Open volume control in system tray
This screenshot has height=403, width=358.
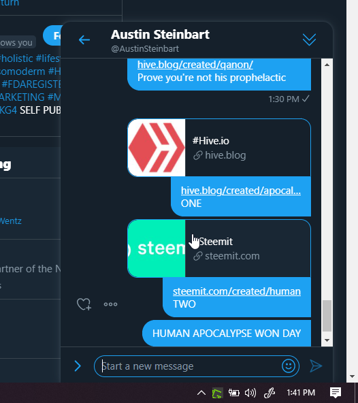[250, 393]
